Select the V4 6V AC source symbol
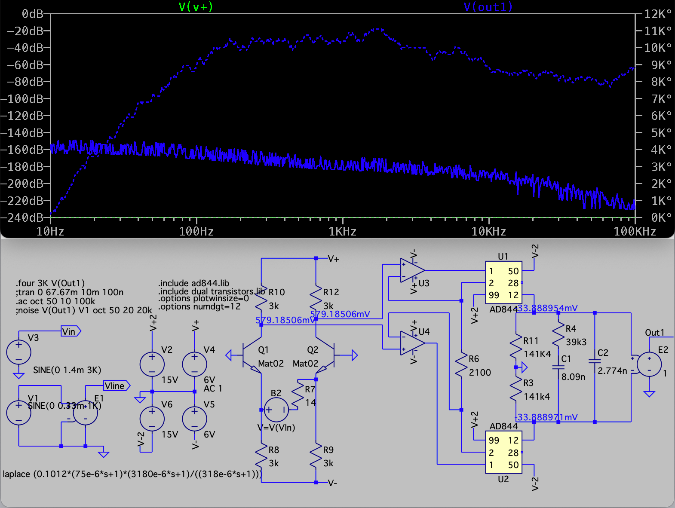 [x=195, y=364]
